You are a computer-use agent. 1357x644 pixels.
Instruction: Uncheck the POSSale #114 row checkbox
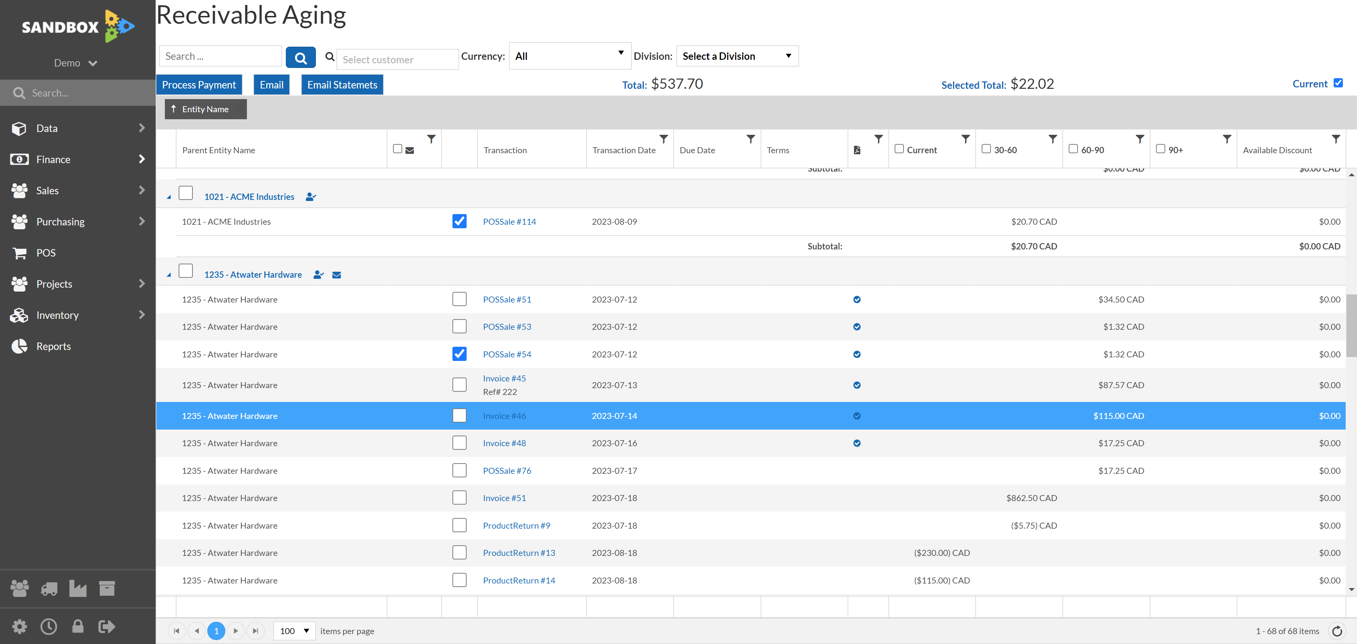point(460,222)
